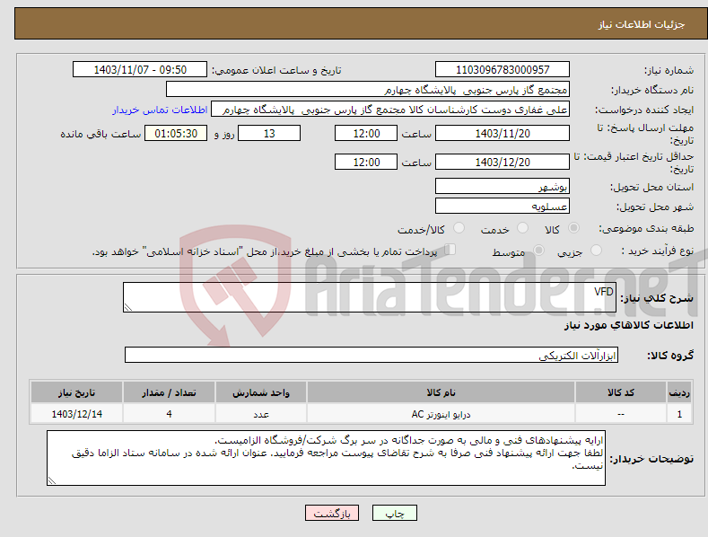Click the نام دستگاه خریدار field
The image size is (708, 537).
[x=368, y=90]
